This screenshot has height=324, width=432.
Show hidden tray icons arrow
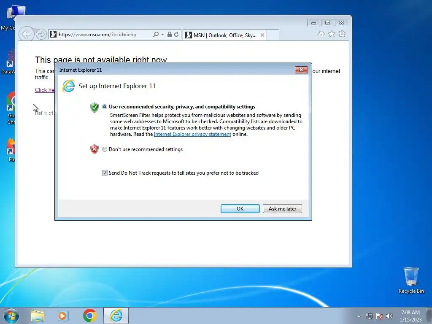pos(359,316)
